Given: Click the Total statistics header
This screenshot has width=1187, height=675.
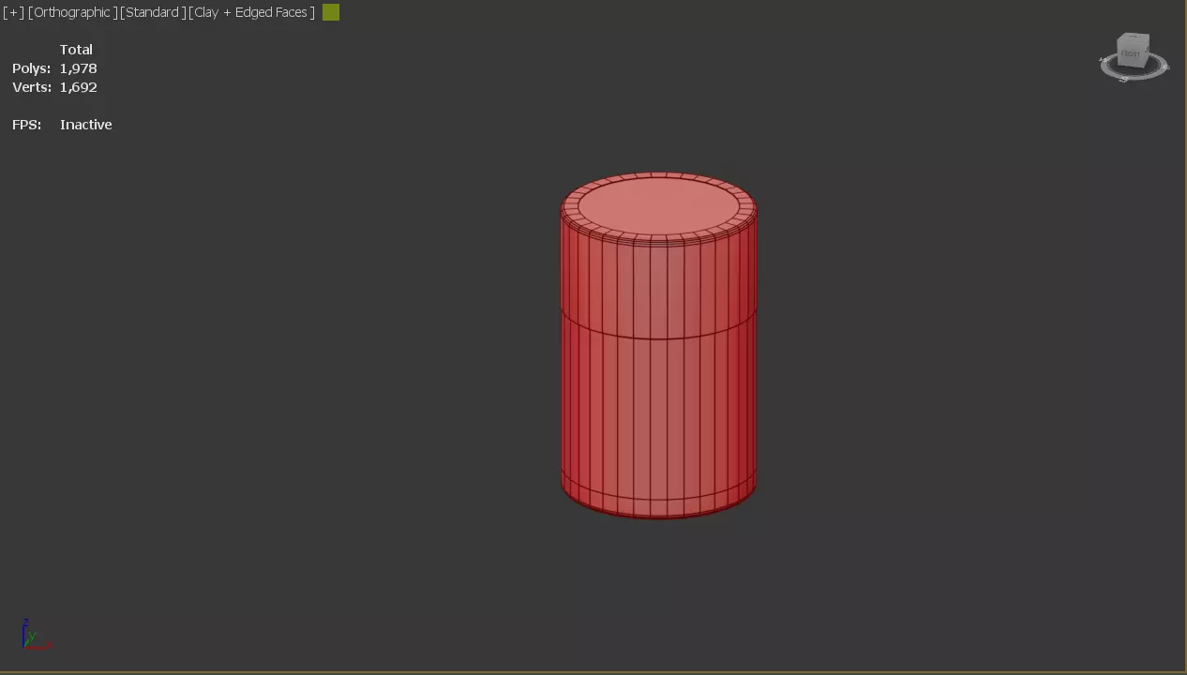Looking at the screenshot, I should (x=76, y=50).
